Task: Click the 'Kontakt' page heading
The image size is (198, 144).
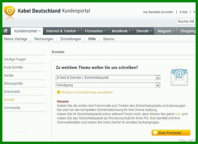Action: point(58,52)
